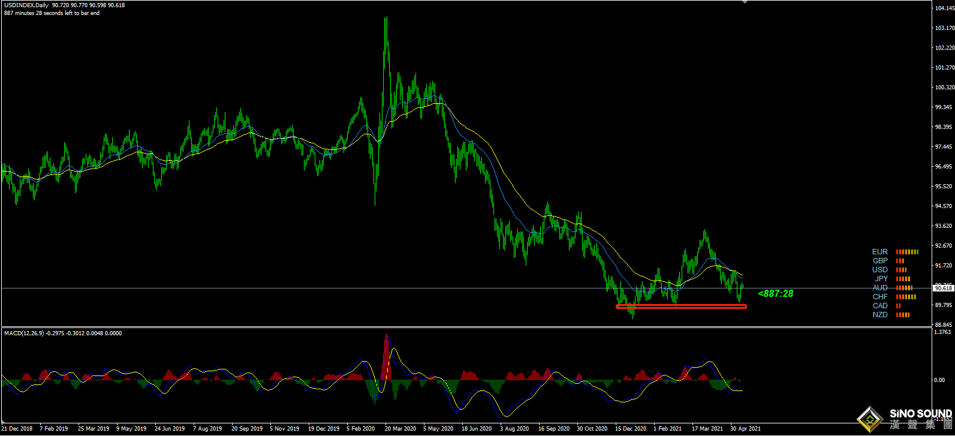Click the EUR currency strength label
The image size is (955, 436).
879,252
